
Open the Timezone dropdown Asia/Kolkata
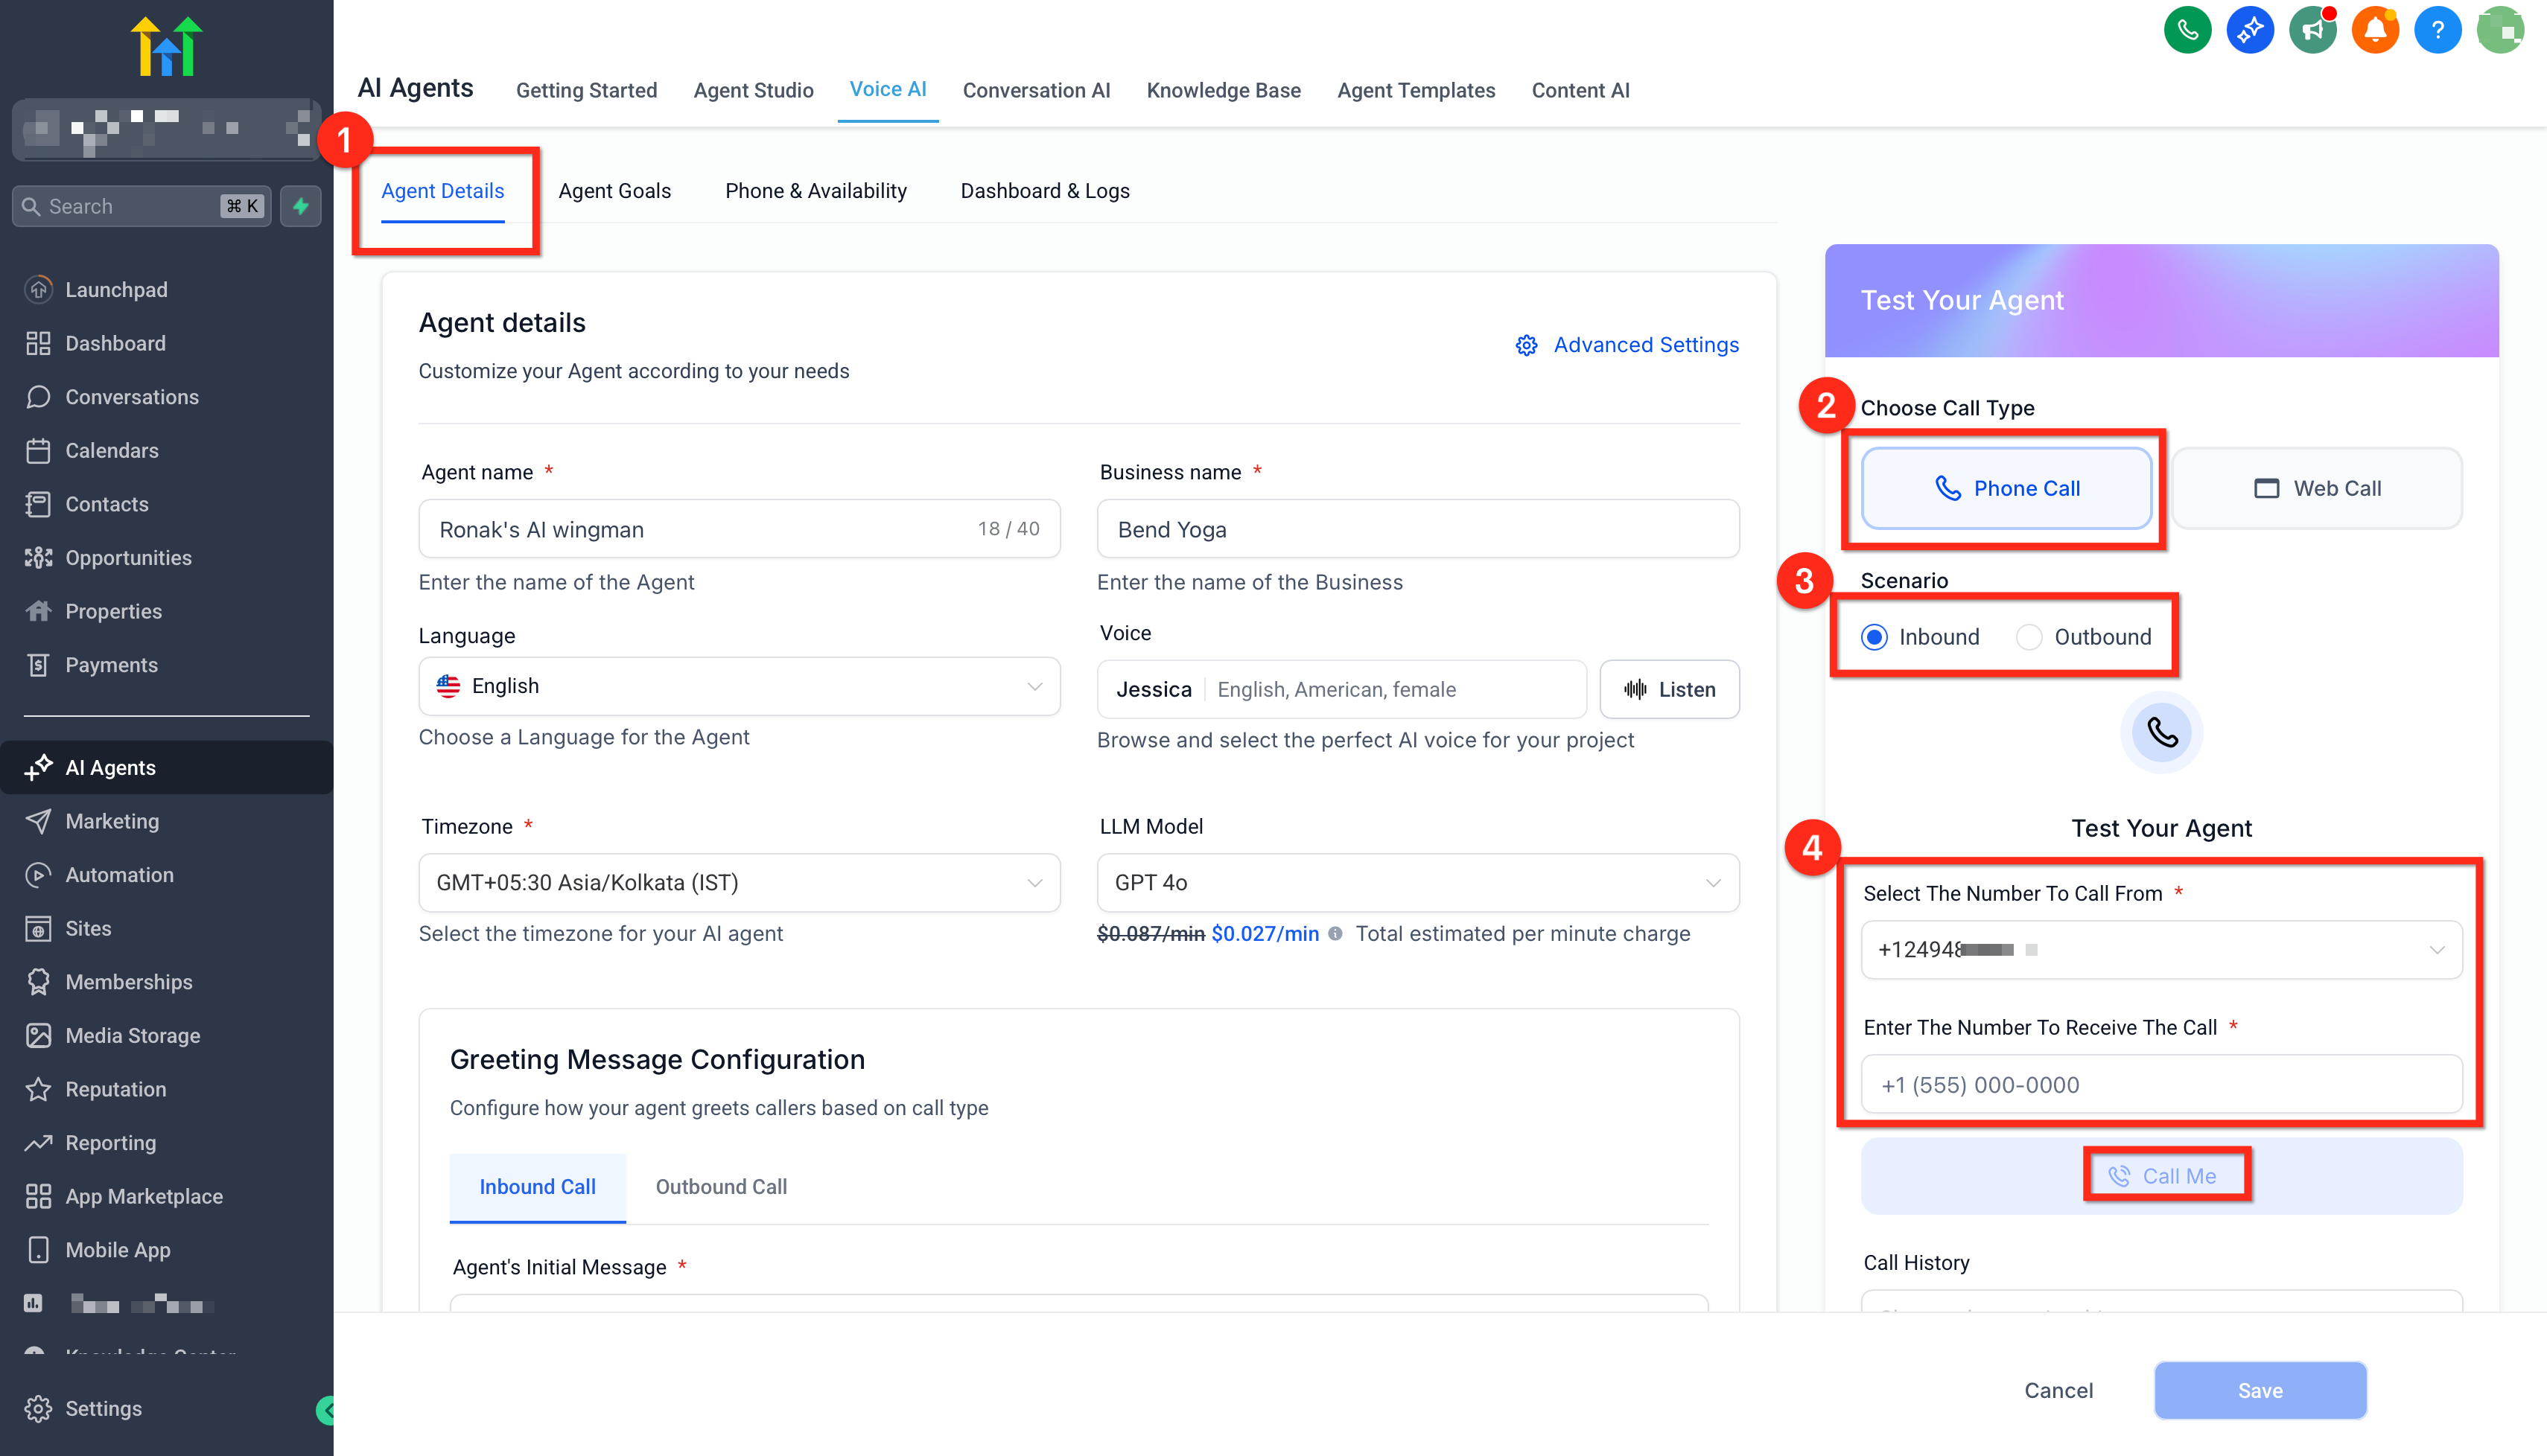738,882
